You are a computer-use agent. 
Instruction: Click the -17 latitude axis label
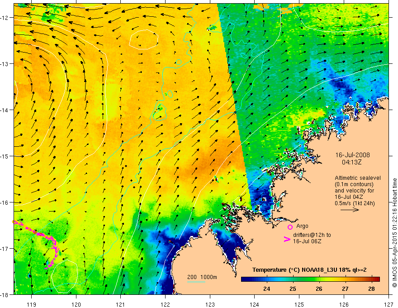[x=5, y=249]
